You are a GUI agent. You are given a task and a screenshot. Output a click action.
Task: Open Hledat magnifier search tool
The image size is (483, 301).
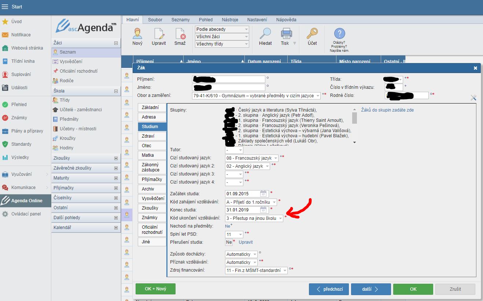tap(265, 34)
